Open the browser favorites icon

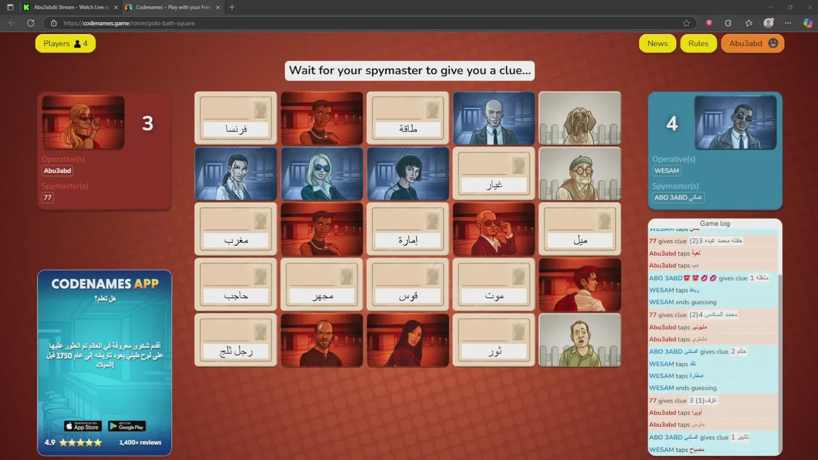tap(748, 23)
